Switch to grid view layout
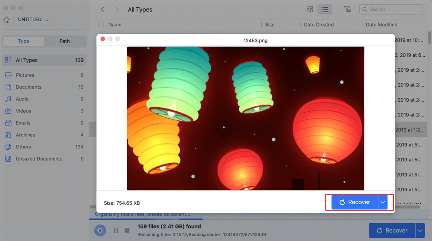This screenshot has height=241, width=432. click(310, 9)
